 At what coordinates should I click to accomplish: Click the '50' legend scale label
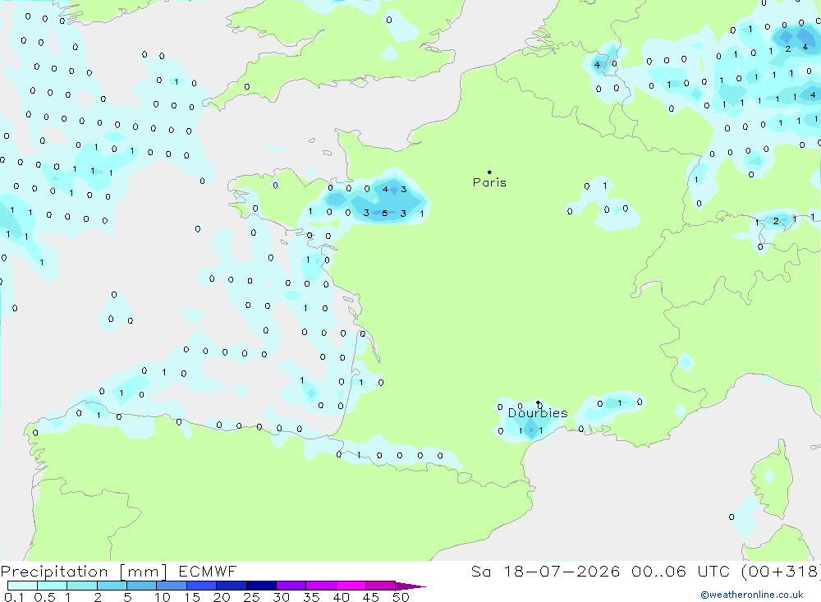[x=401, y=597]
